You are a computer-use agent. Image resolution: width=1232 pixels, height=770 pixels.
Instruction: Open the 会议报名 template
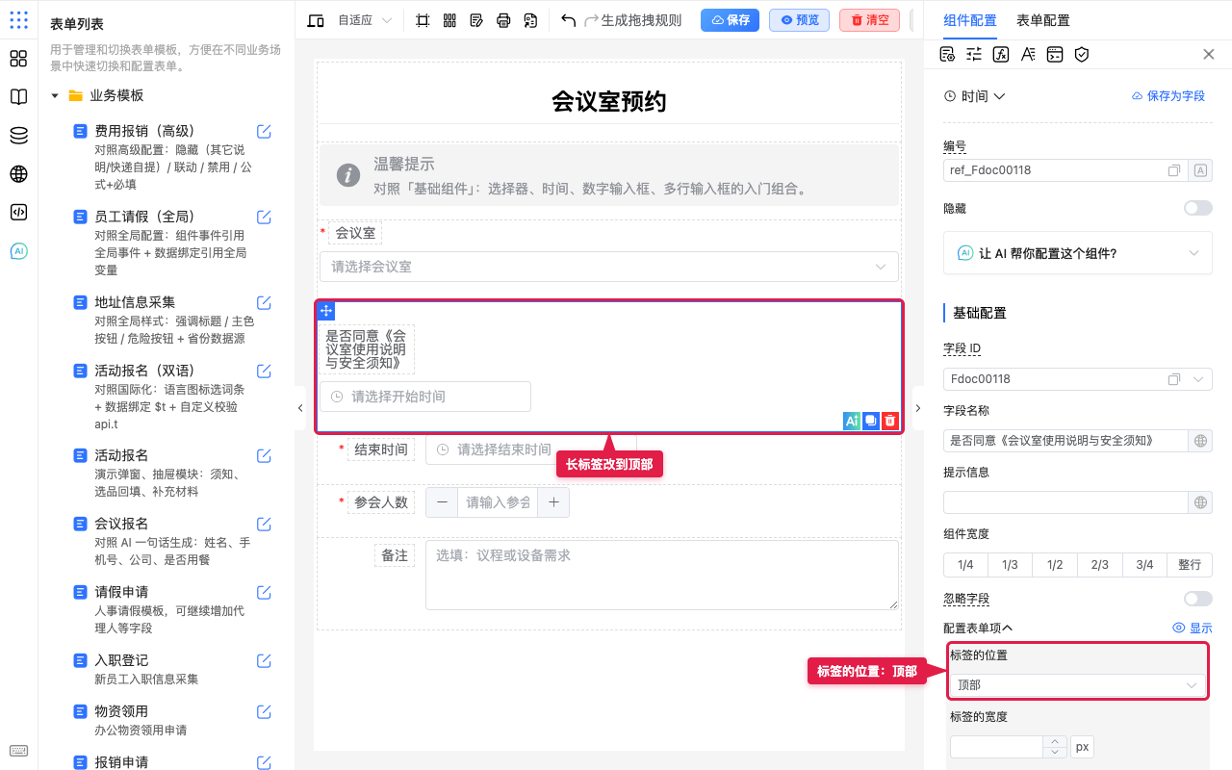coord(121,524)
